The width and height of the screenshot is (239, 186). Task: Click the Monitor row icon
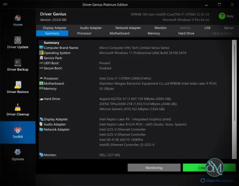pyautogui.click(x=41, y=155)
